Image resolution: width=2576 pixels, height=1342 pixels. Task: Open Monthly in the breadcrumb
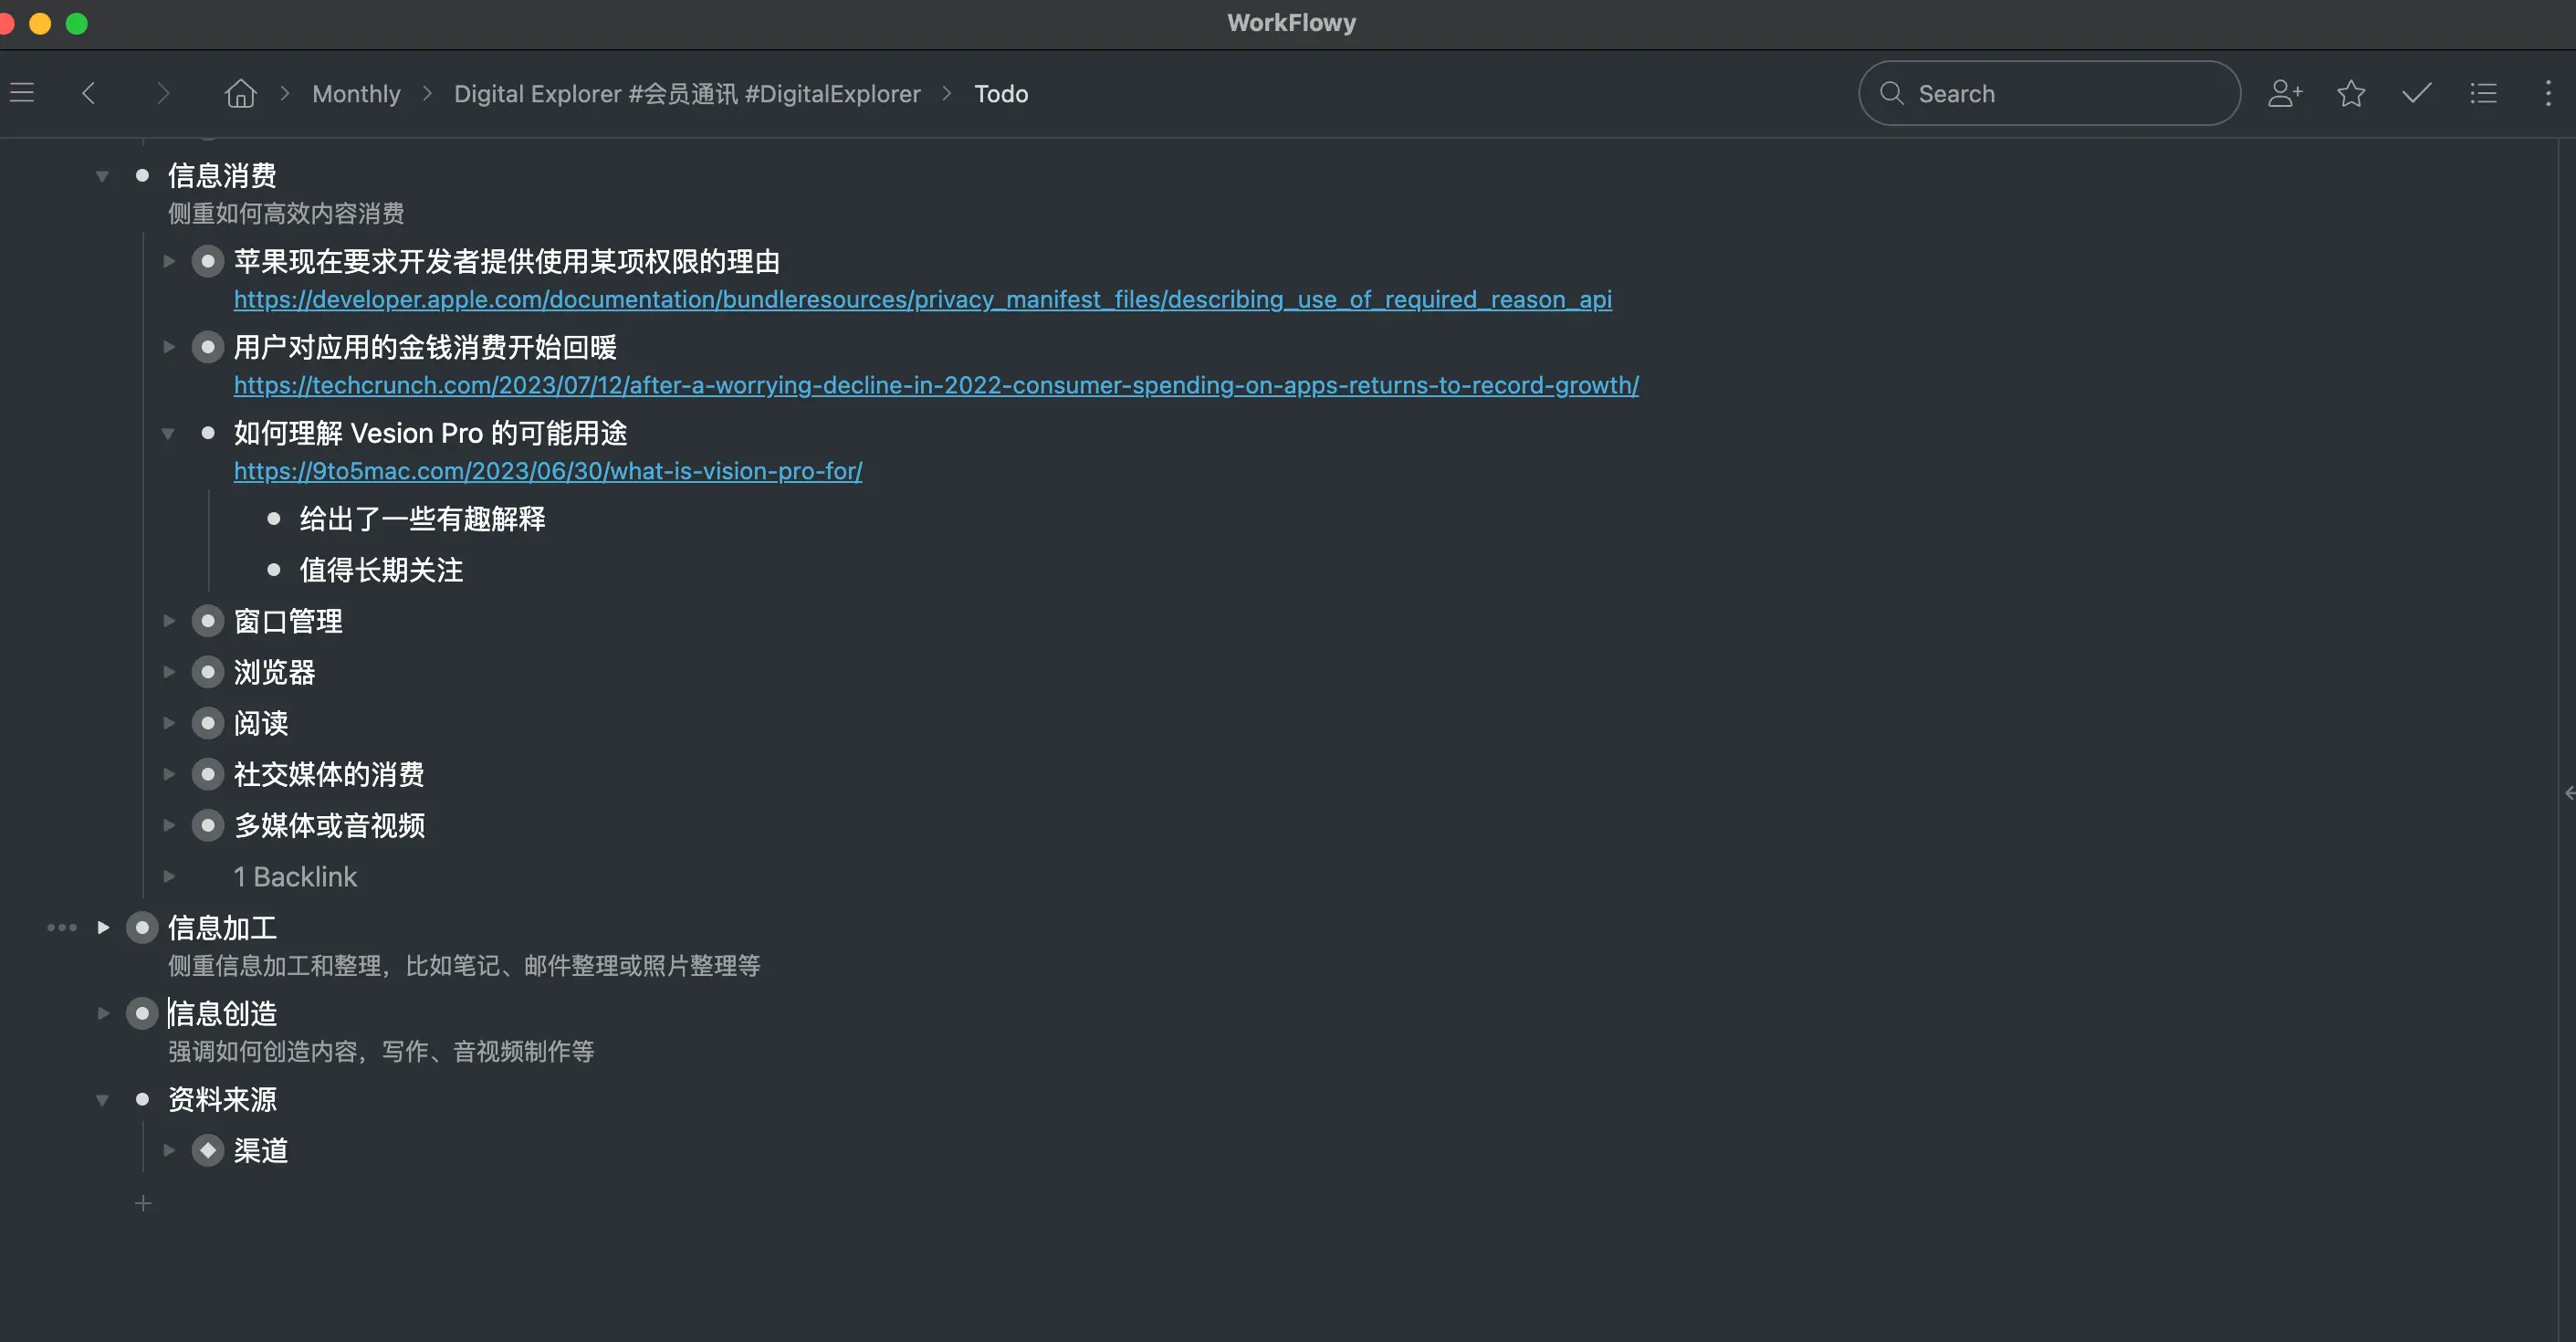pyautogui.click(x=356, y=93)
